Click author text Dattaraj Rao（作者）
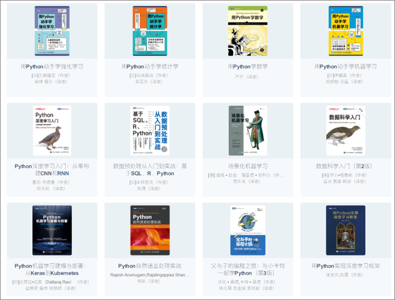395x300 pixels. (51, 282)
